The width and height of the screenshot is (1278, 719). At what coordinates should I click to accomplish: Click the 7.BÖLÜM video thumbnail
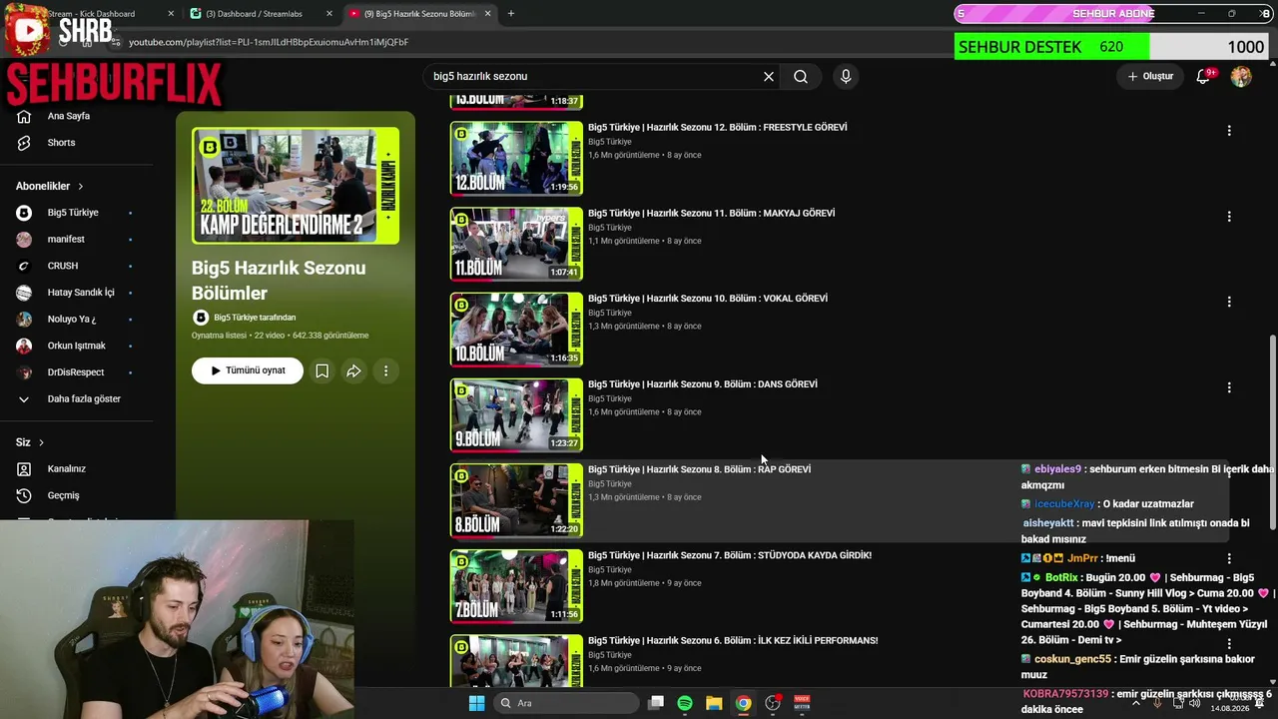point(516,586)
